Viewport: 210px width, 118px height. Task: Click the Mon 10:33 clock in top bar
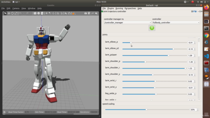(101, 2)
